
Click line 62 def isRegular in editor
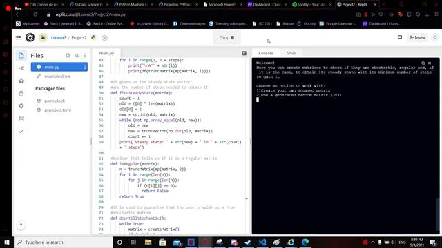(135, 164)
